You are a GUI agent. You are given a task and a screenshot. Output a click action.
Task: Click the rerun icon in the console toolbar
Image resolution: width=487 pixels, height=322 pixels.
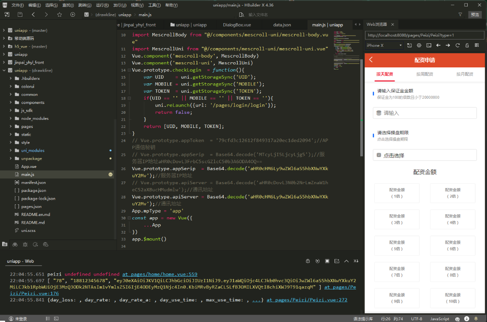[317, 261]
